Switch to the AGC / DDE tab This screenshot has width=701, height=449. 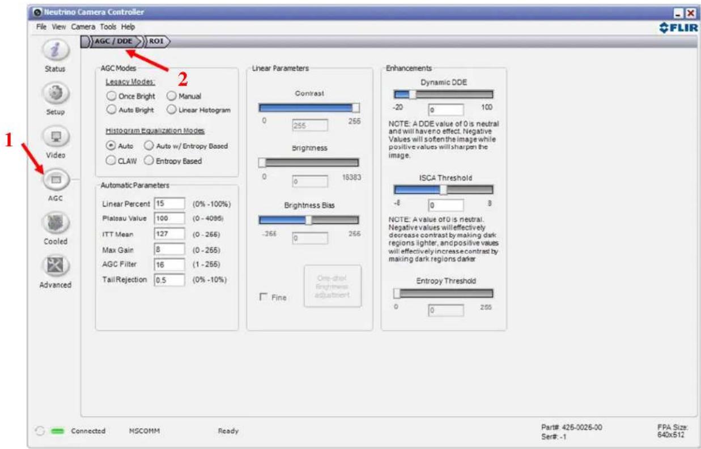[115, 41]
